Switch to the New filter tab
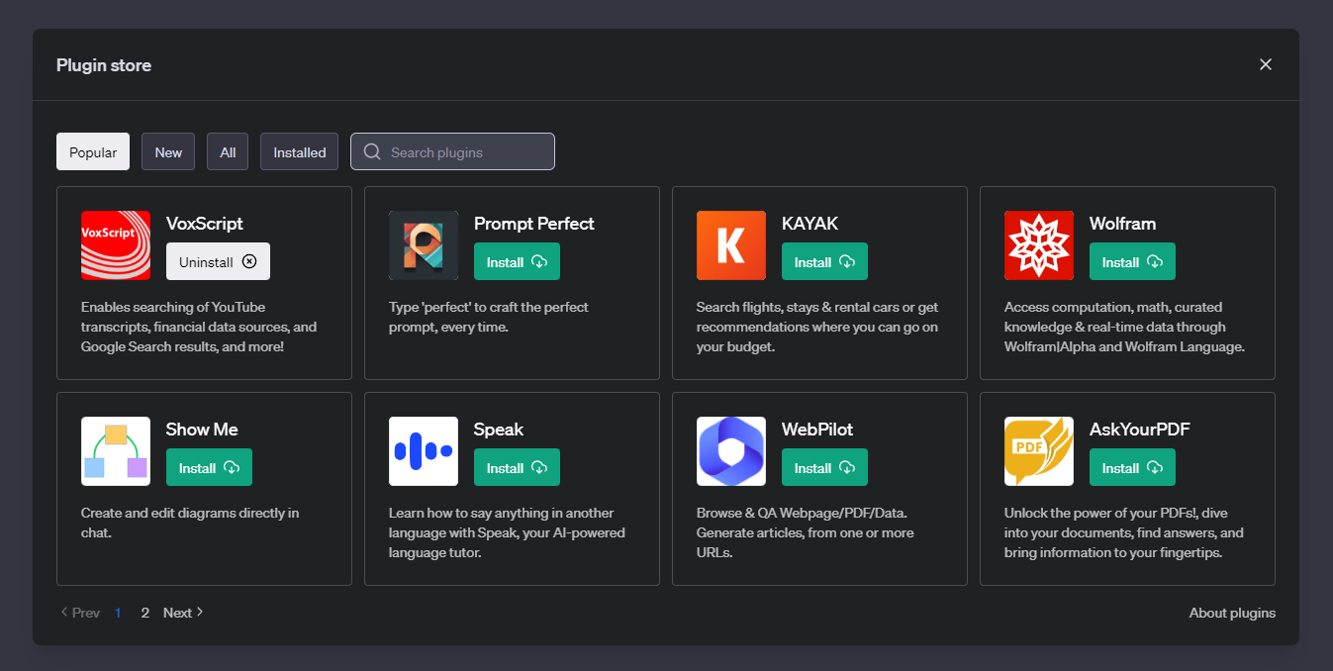1333x671 pixels. 168,151
